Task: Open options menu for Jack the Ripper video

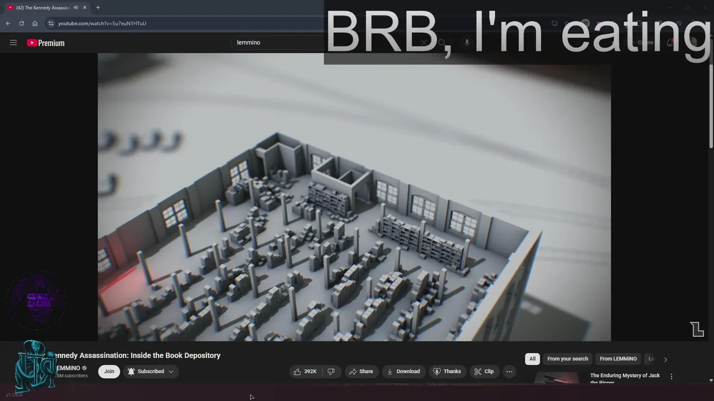Action: pos(671,376)
